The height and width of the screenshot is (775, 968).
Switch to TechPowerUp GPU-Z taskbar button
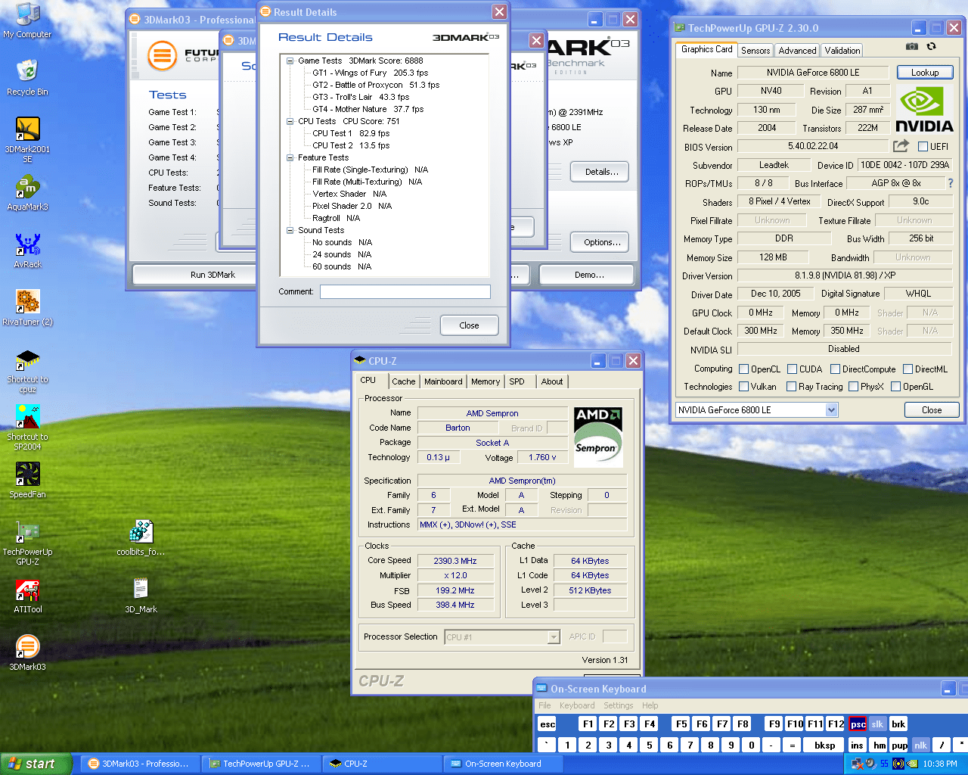click(261, 764)
